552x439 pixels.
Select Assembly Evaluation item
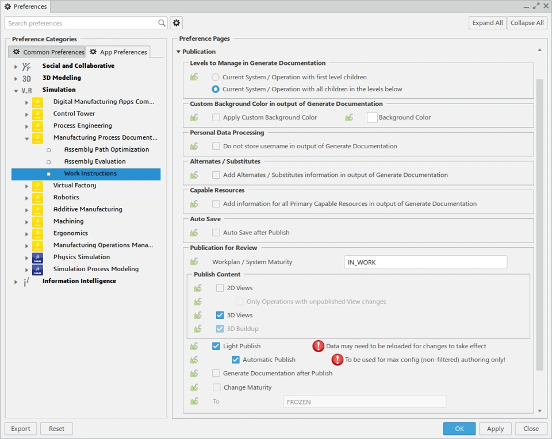tap(95, 161)
